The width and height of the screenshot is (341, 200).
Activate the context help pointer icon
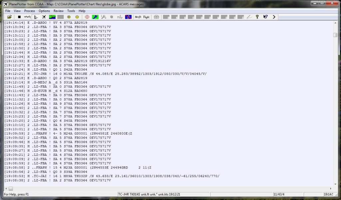pos(265,17)
